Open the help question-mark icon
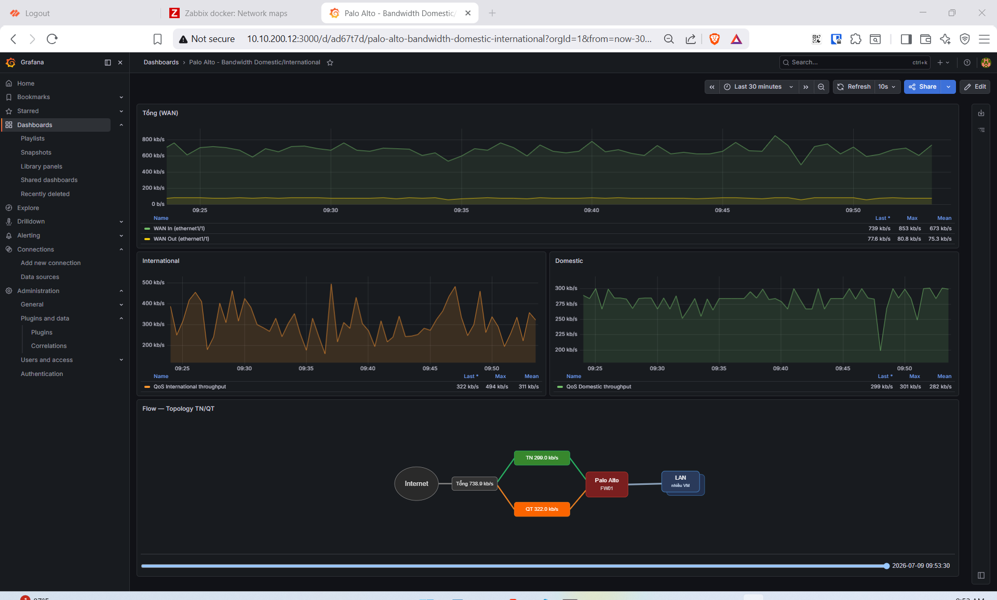 point(967,62)
